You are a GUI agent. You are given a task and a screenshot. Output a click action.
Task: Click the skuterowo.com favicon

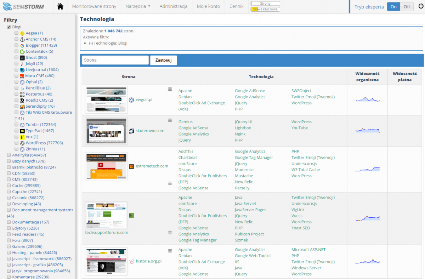tap(131, 131)
